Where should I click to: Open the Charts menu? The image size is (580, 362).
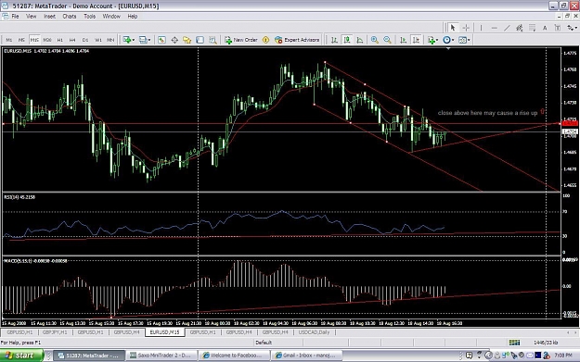point(70,17)
